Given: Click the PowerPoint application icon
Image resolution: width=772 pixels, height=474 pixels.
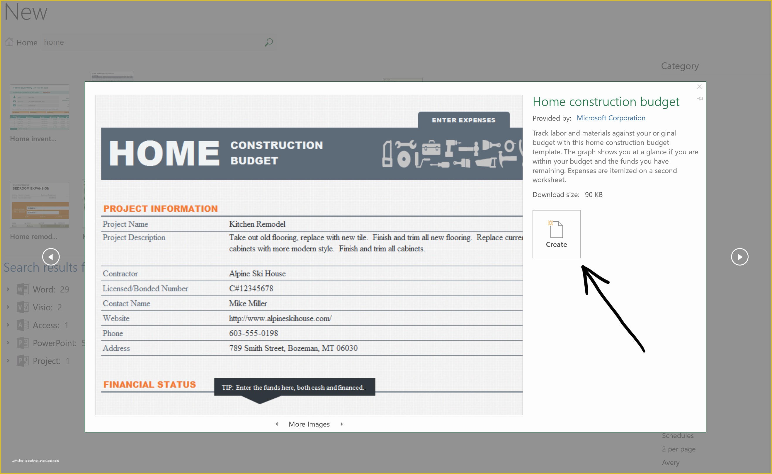Looking at the screenshot, I should pyautogui.click(x=23, y=343).
